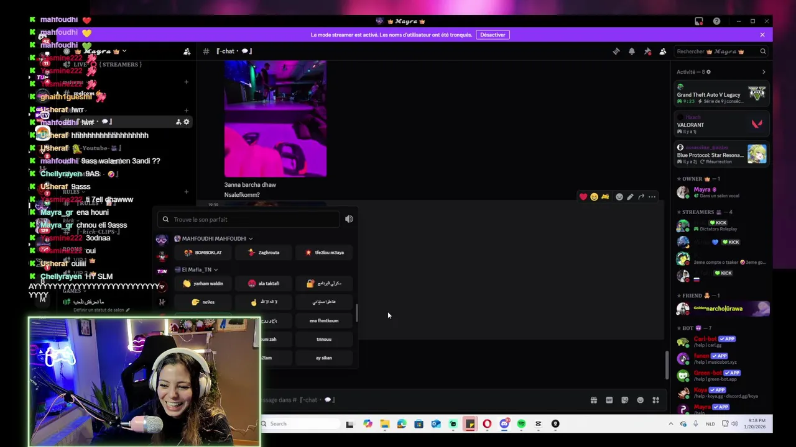Play the ala taktafi sound
This screenshot has height=447, width=796.
click(x=264, y=284)
